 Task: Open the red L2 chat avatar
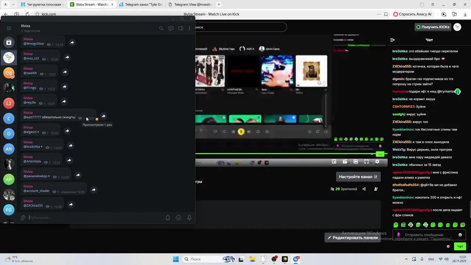pyautogui.click(x=9, y=103)
